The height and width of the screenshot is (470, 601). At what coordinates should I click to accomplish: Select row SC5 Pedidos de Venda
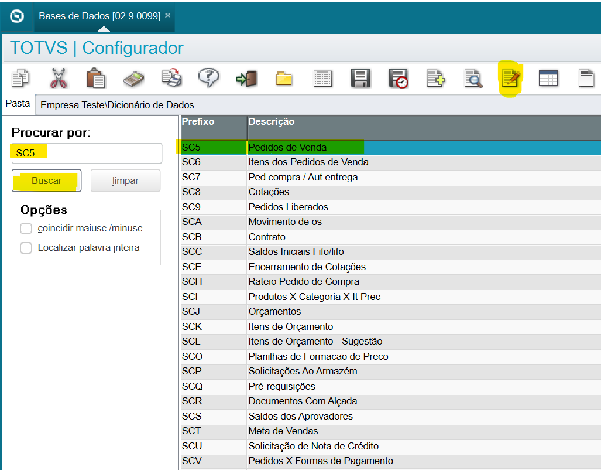click(390, 148)
